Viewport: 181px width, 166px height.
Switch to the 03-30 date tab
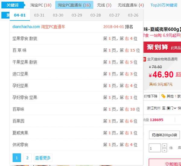tap(58, 15)
